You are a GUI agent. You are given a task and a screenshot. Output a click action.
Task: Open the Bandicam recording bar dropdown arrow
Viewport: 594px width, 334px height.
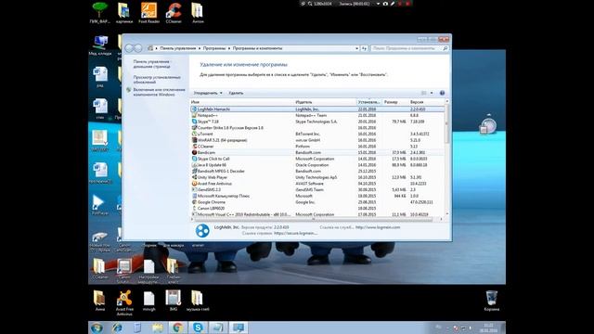point(378,4)
